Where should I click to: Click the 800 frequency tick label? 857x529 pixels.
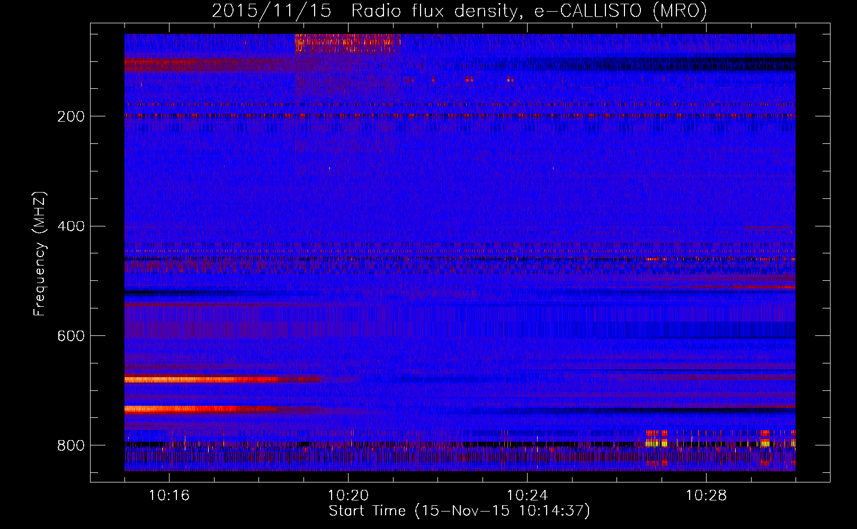click(x=71, y=445)
